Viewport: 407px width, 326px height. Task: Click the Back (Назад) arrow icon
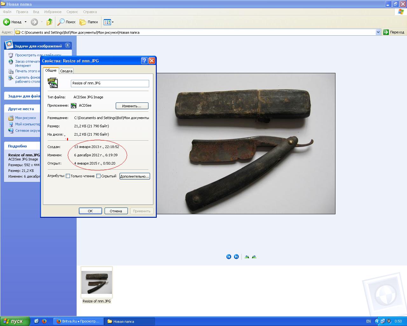click(x=7, y=22)
